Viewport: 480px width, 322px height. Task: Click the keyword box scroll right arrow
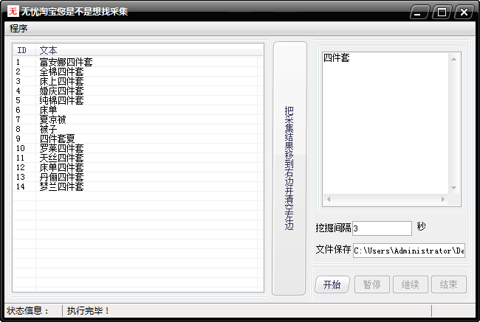tap(442, 199)
